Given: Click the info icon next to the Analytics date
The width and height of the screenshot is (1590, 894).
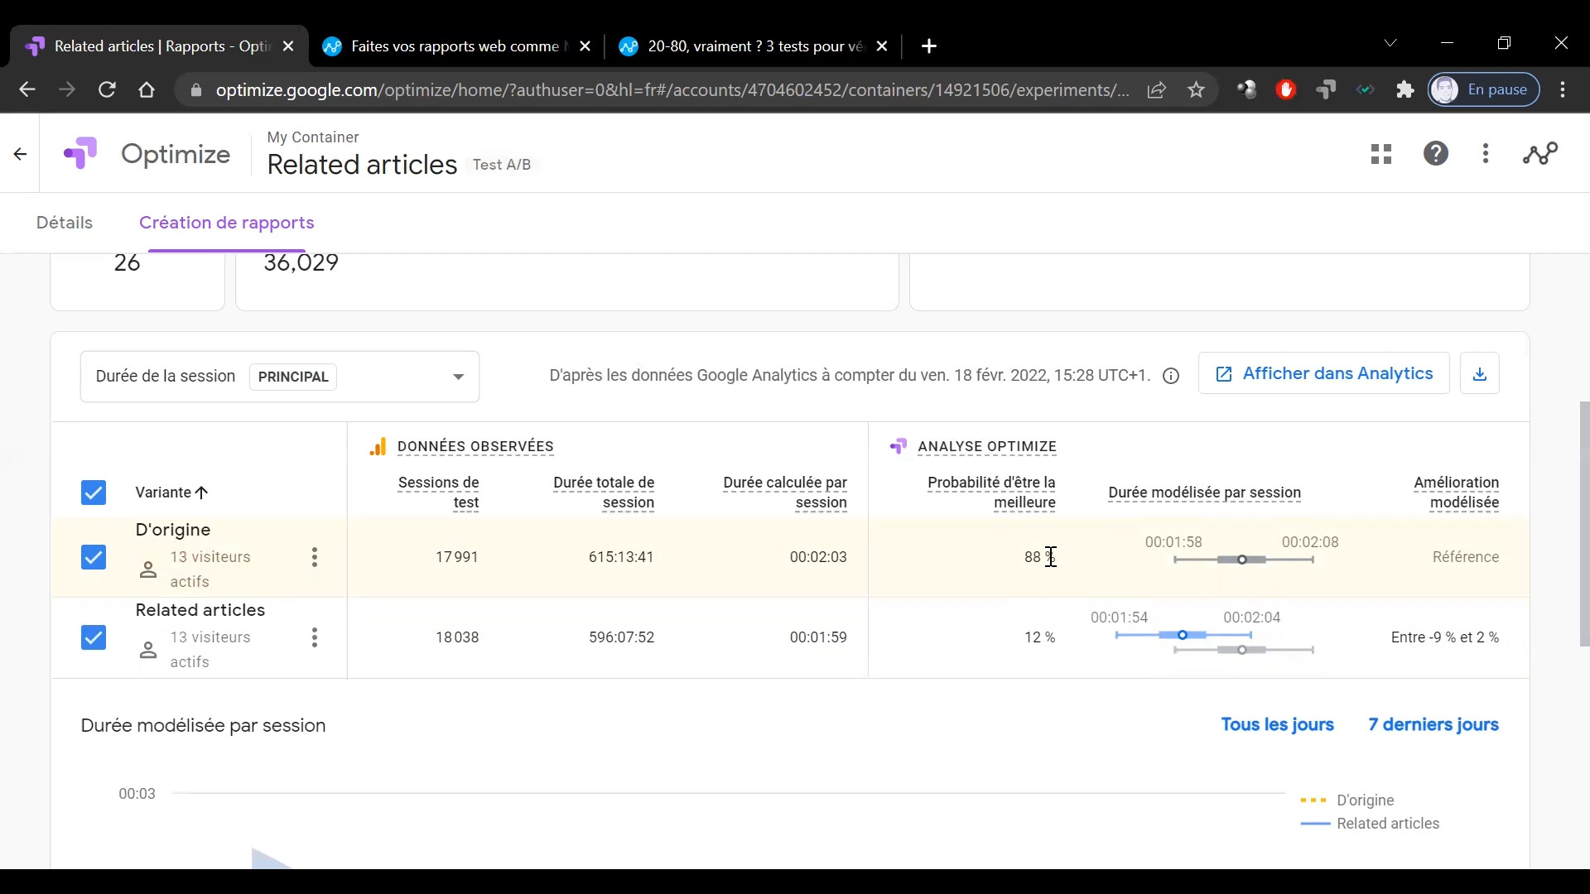Looking at the screenshot, I should coord(1171,377).
